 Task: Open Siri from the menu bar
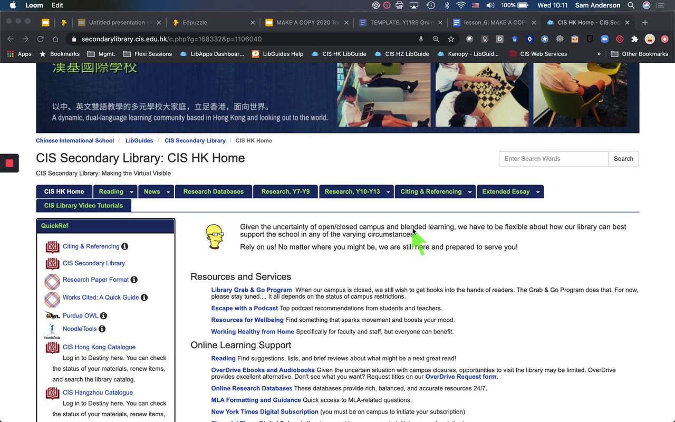pos(647,5)
